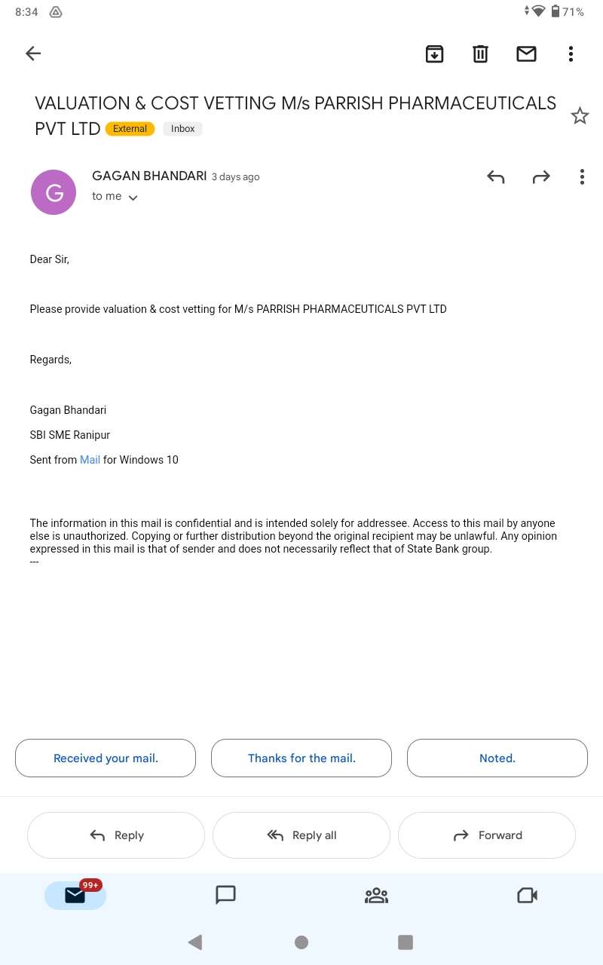Viewport: 603px width, 965px height.
Task: Mark email as unread
Action: point(526,54)
